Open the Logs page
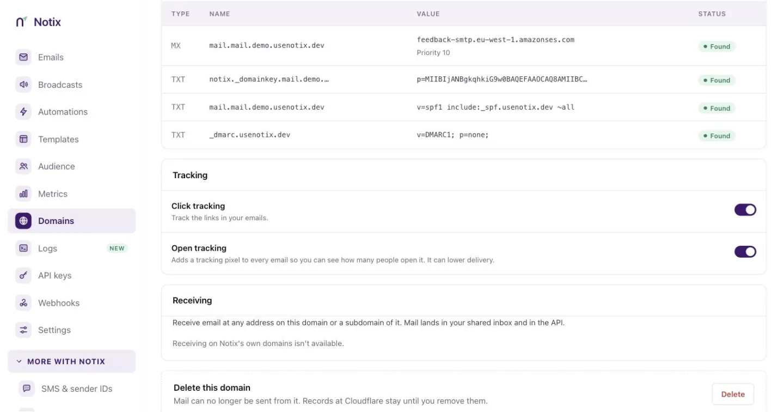The height and width of the screenshot is (412, 784). point(71,248)
